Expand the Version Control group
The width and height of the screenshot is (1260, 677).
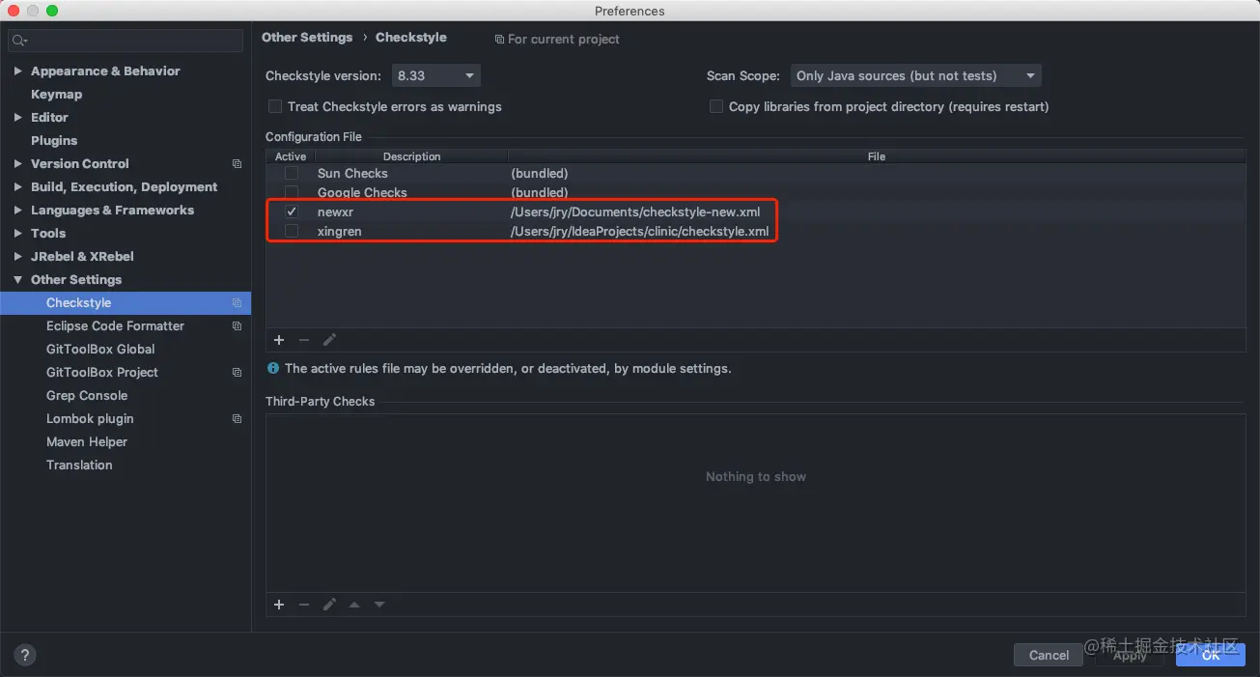coord(18,164)
